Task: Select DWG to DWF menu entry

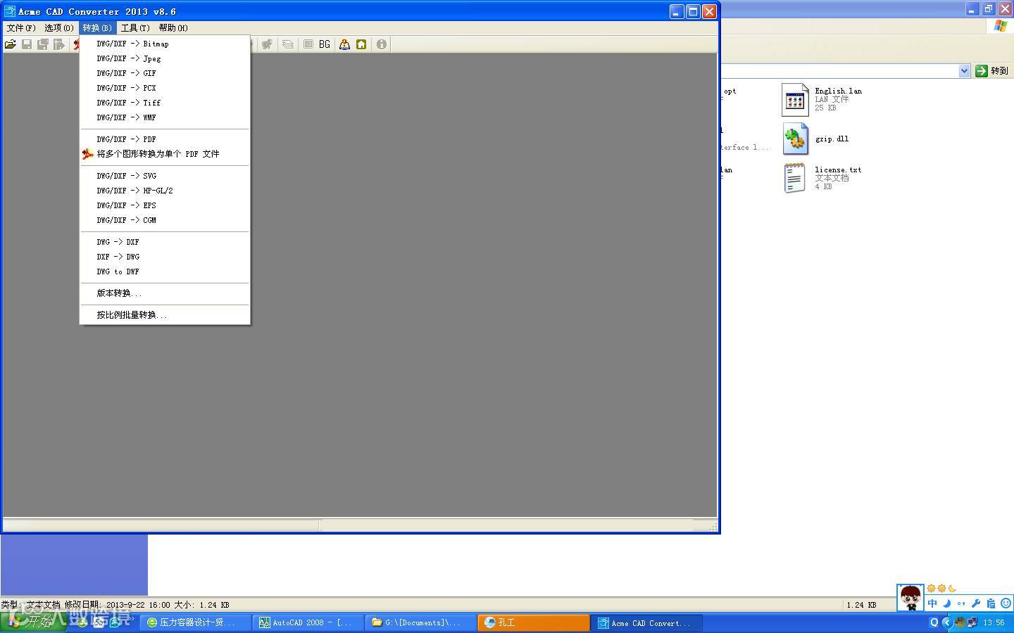Action: [165, 271]
